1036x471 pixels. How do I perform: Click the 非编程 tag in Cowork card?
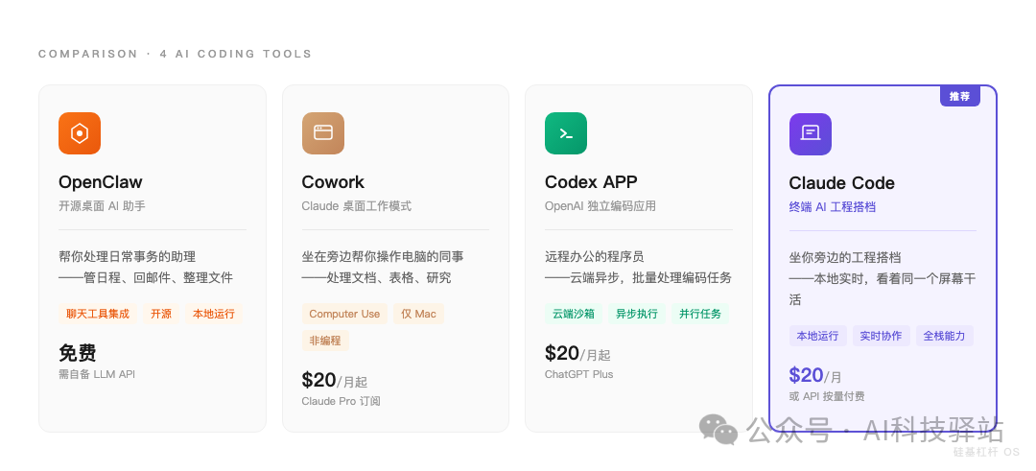pyautogui.click(x=325, y=340)
